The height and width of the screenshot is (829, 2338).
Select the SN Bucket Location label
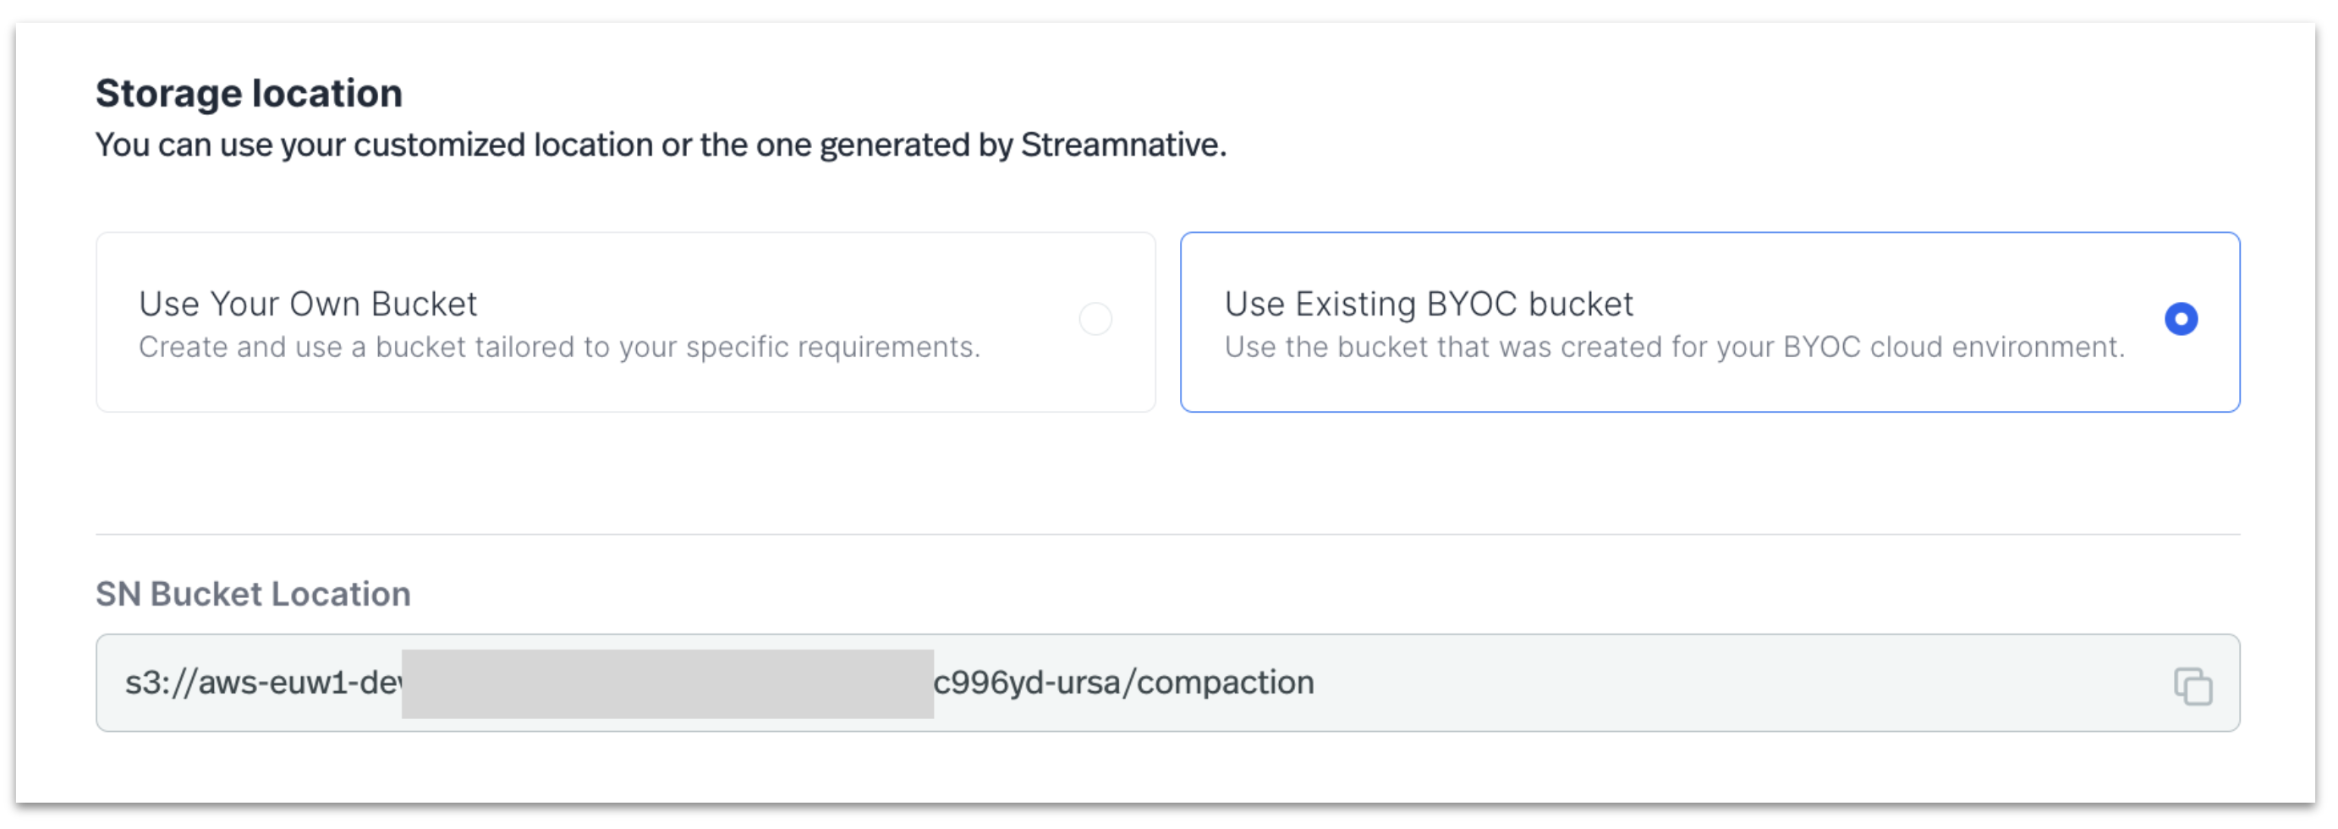[x=252, y=594]
